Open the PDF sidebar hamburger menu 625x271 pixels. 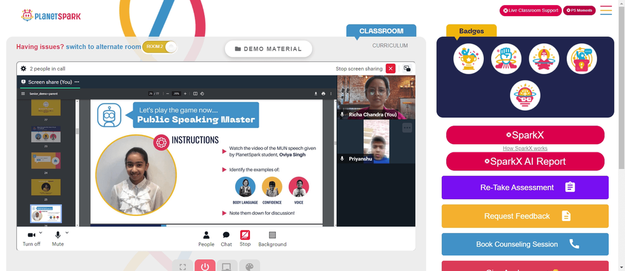point(24,94)
